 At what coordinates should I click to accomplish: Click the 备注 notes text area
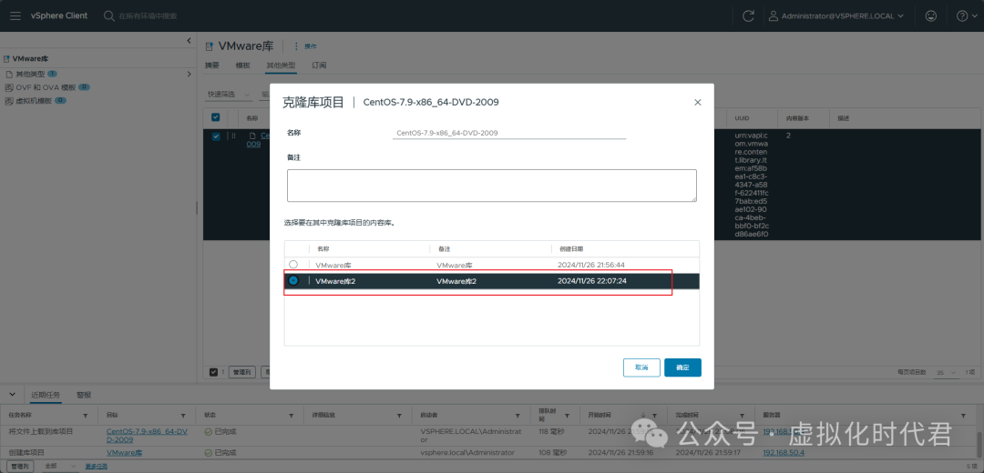click(x=492, y=186)
